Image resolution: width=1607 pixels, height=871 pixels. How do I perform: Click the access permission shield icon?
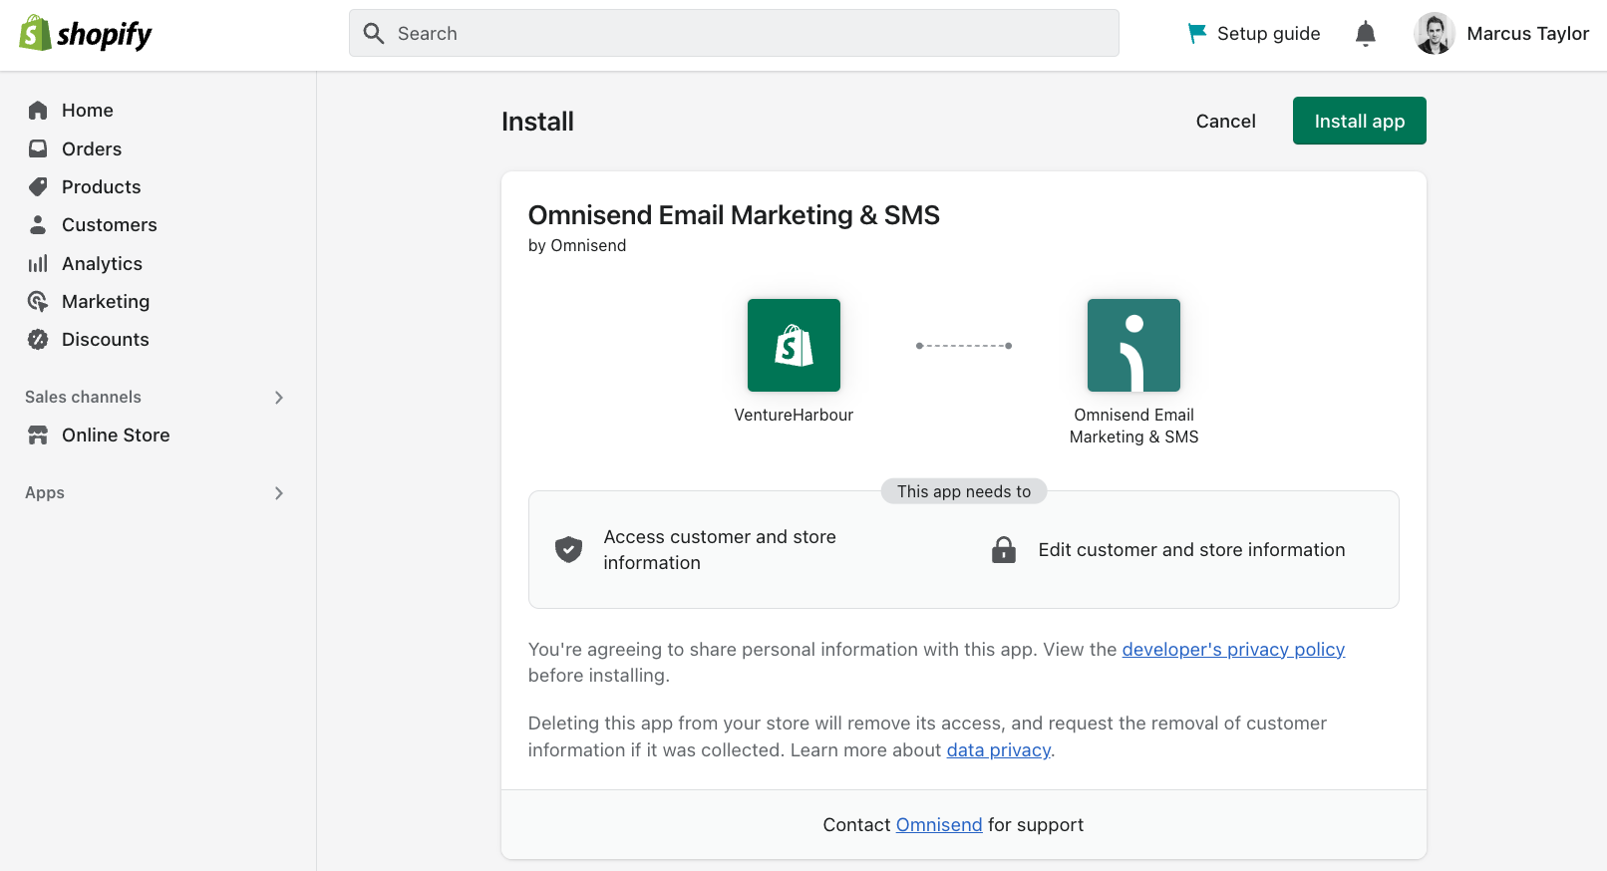[x=568, y=549]
